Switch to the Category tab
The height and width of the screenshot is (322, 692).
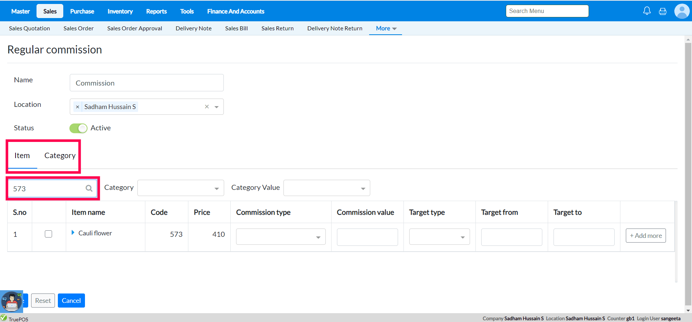60,156
